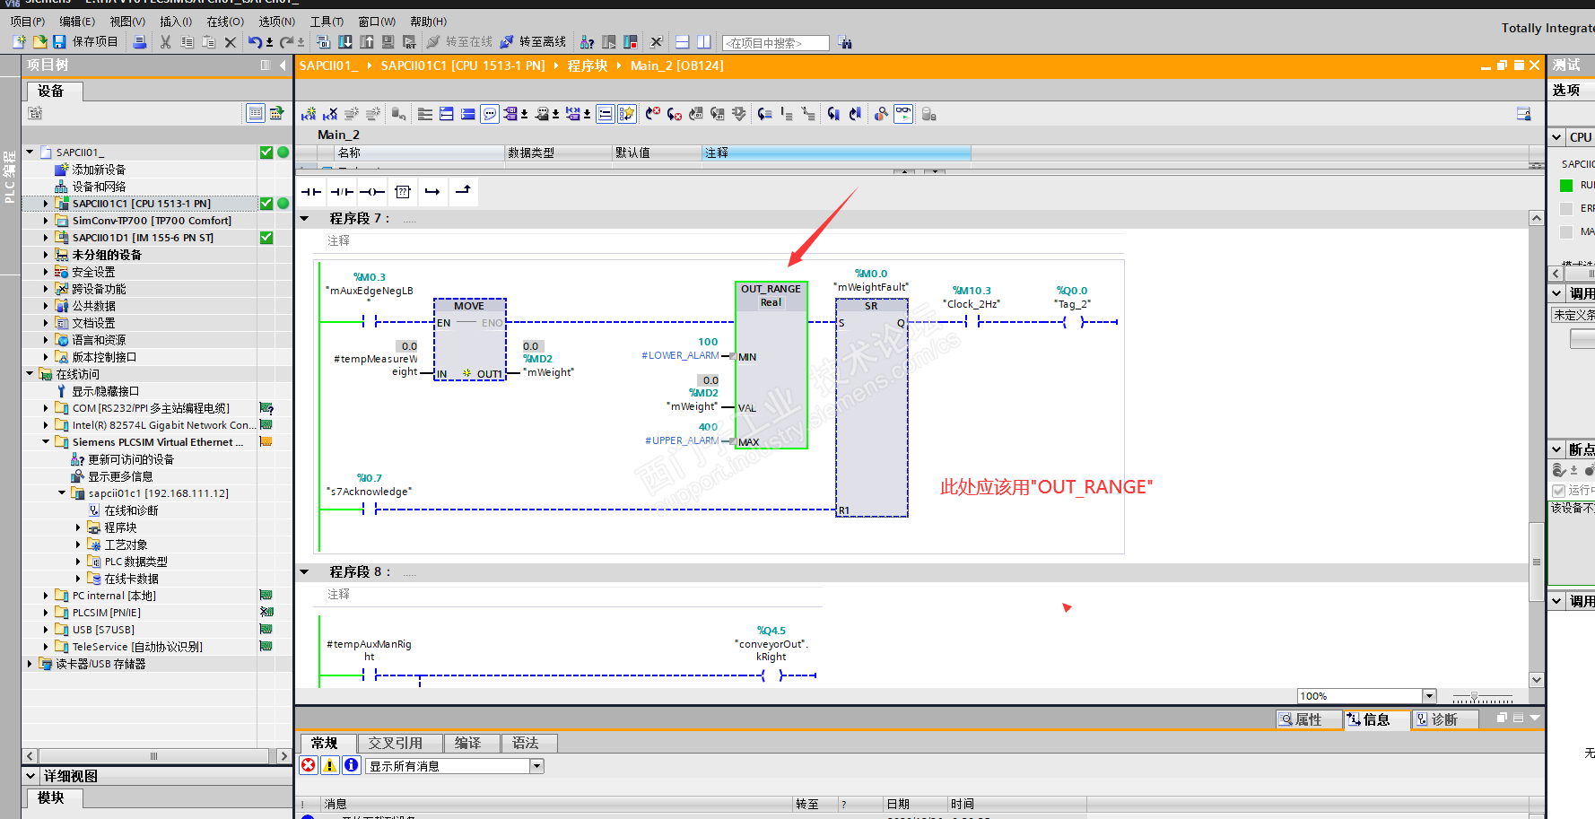The height and width of the screenshot is (819, 1595).
Task: Undo the last action in the toolbar
Action: tap(256, 42)
